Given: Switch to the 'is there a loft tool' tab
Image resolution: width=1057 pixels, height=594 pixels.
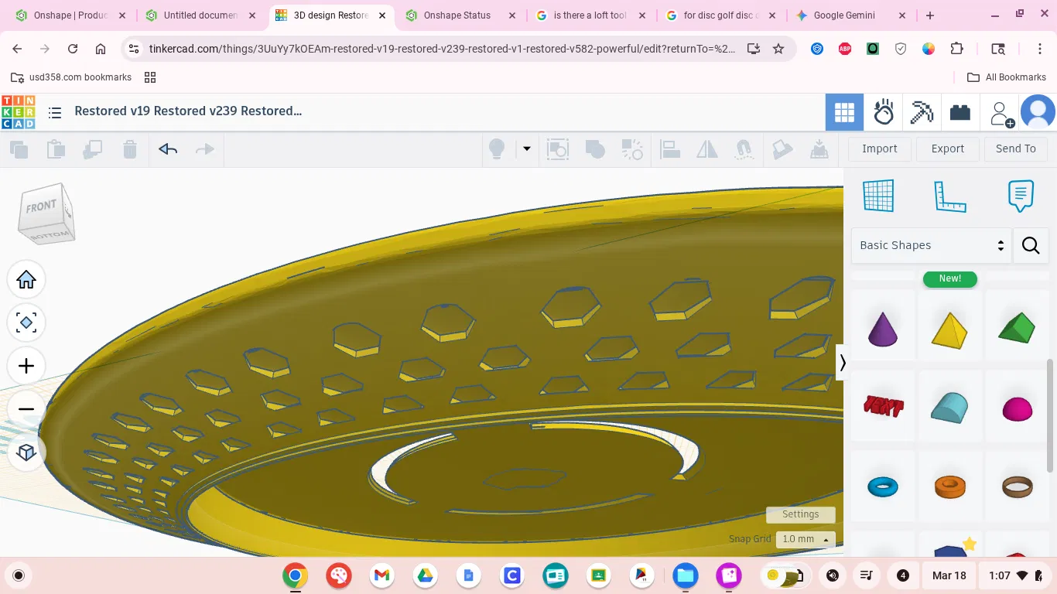Looking at the screenshot, I should point(590,15).
